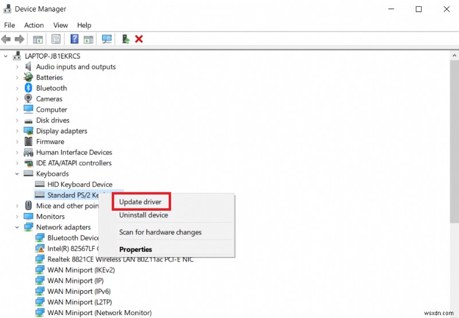This screenshot has width=459, height=318.
Task: Click the Bluetooth category icon
Action: pyautogui.click(x=28, y=88)
